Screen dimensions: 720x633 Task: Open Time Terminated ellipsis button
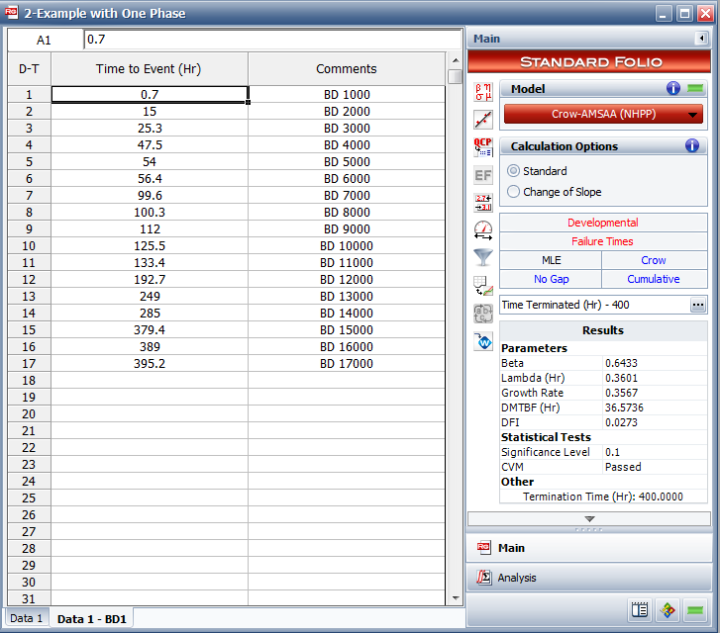tap(698, 305)
